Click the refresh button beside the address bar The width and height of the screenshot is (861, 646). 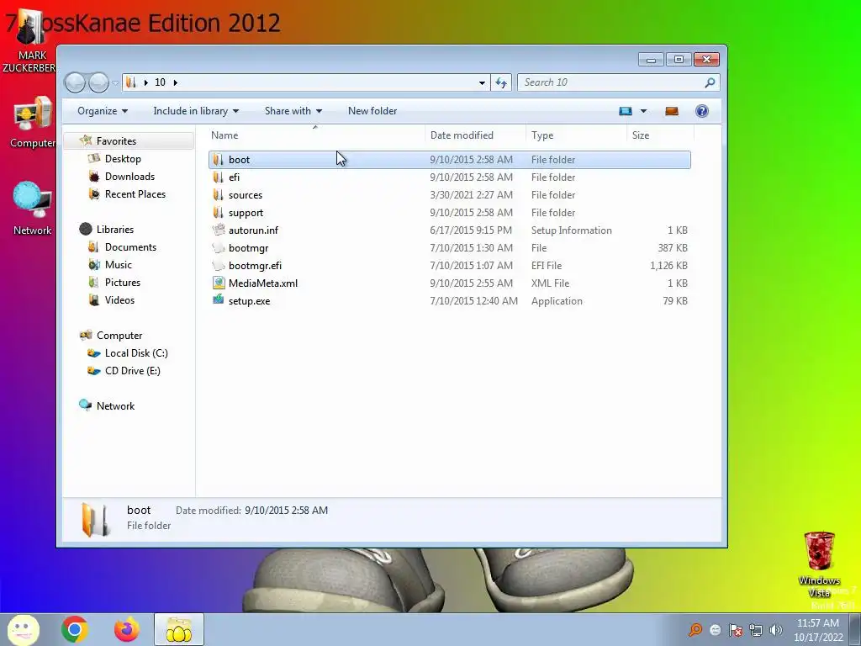tap(501, 82)
